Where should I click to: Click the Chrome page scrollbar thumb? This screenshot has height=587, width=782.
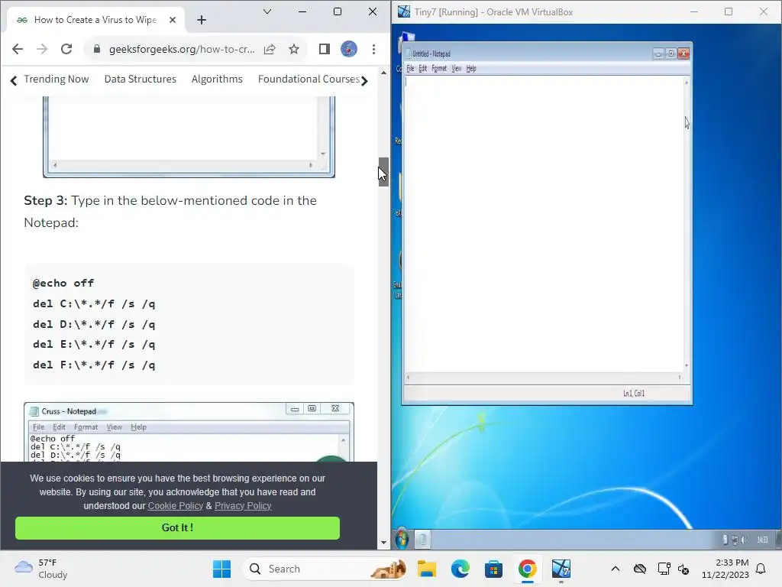coord(383,172)
